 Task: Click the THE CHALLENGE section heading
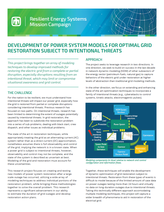(x=20, y=93)
